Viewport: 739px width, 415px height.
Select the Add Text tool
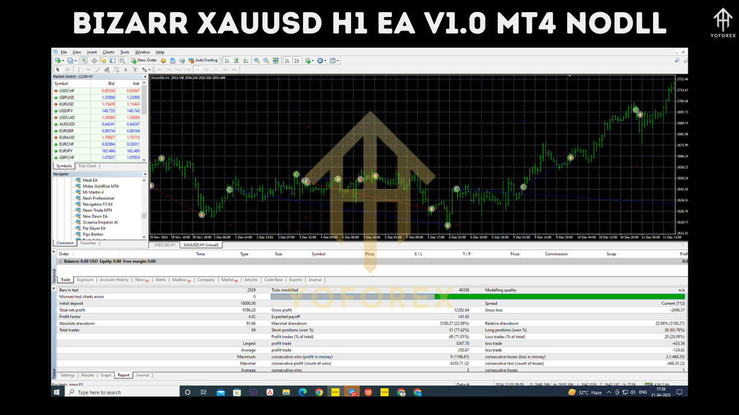click(x=125, y=69)
